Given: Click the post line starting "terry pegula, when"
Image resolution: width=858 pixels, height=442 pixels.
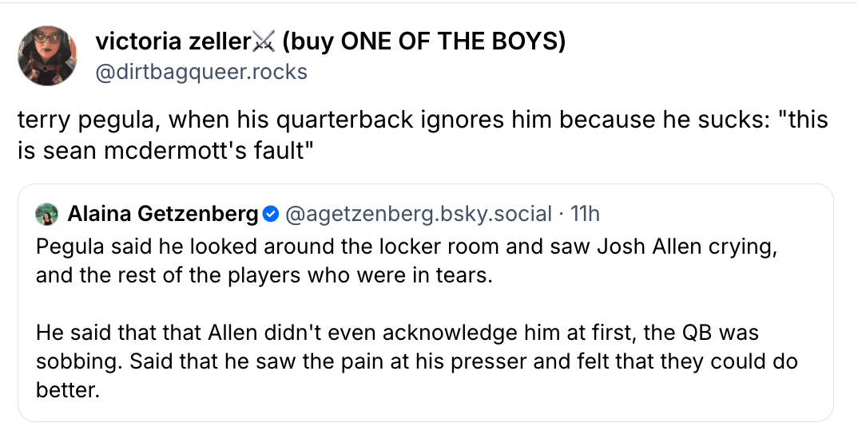Looking at the screenshot, I should (422, 121).
